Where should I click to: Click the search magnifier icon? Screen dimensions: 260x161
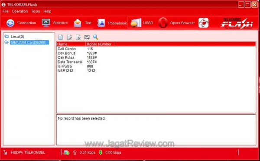coord(96,37)
